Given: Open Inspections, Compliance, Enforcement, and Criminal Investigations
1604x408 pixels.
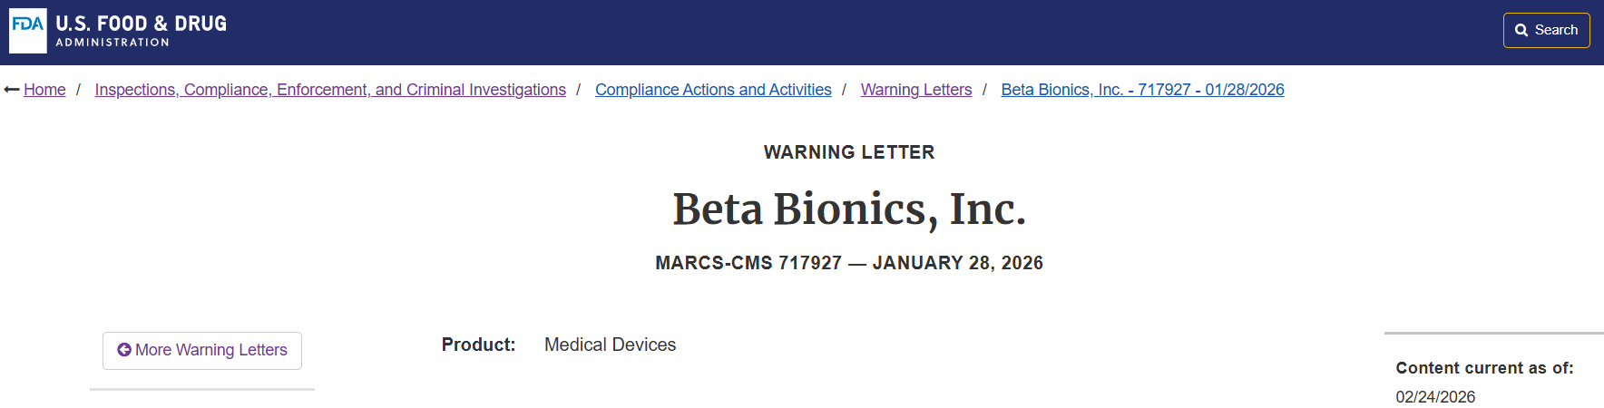Looking at the screenshot, I should point(330,90).
